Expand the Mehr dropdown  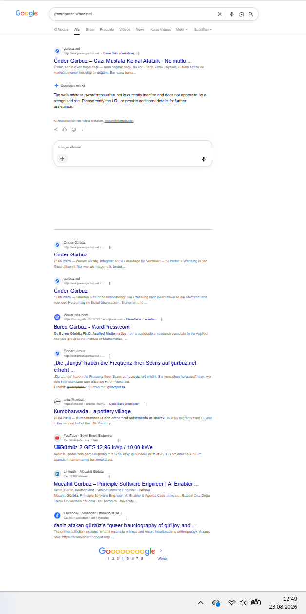pos(182,30)
